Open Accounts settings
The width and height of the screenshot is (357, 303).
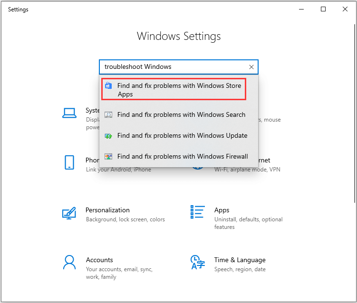[x=107, y=268]
